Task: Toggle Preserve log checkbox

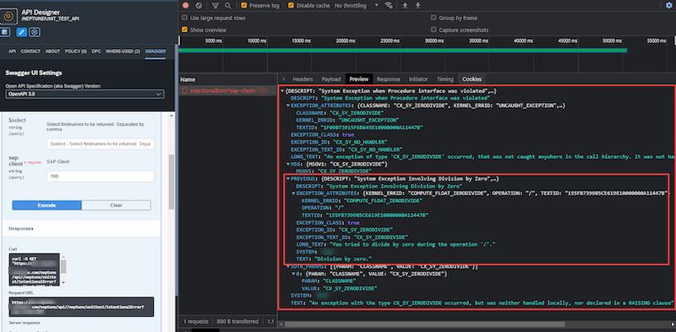Action: pyautogui.click(x=244, y=5)
